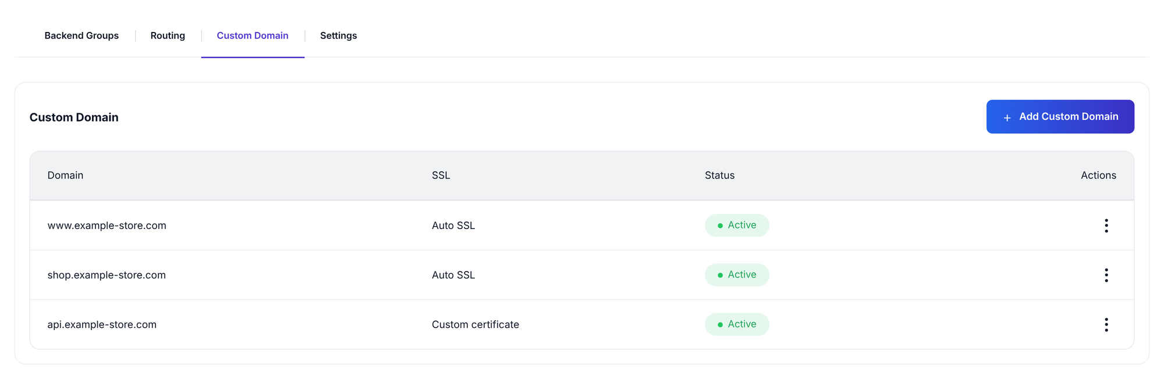1164x379 pixels.
Task: Open actions menu for www.example-store.com
Action: click(1106, 226)
